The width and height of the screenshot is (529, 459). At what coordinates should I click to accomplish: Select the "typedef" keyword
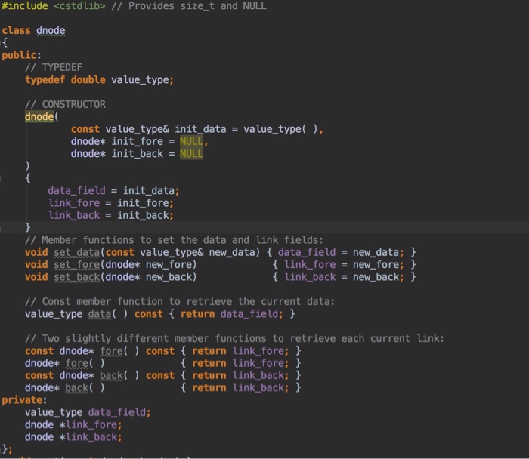pos(45,80)
